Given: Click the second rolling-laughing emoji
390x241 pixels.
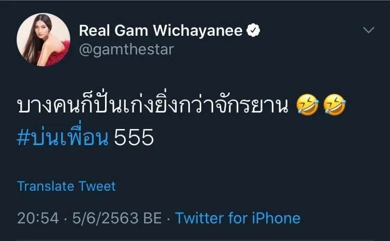Looking at the screenshot, I should pos(334,105).
